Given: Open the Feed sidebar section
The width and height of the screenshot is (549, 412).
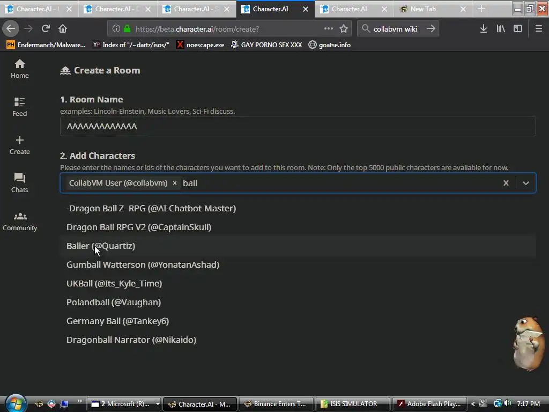Looking at the screenshot, I should pyautogui.click(x=20, y=107).
